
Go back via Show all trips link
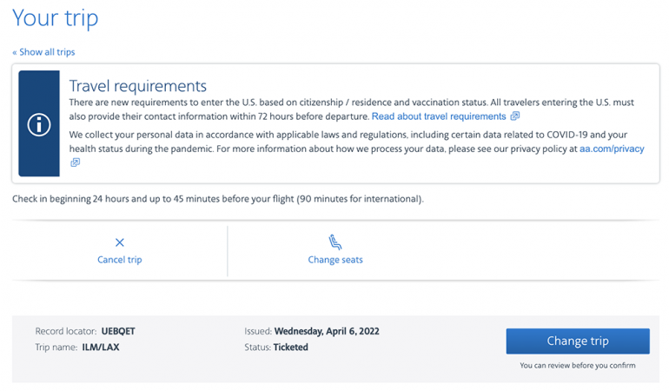43,52
